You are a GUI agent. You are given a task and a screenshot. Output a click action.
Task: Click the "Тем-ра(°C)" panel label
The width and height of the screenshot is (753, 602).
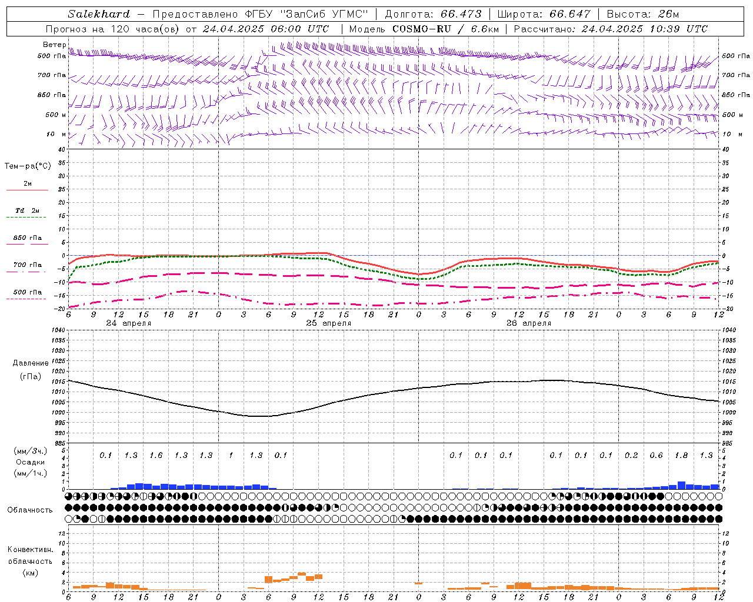point(28,166)
